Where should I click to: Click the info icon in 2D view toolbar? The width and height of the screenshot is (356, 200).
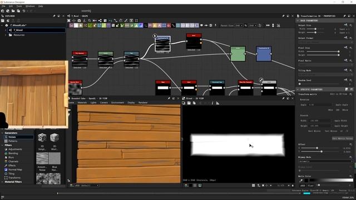click(212, 103)
